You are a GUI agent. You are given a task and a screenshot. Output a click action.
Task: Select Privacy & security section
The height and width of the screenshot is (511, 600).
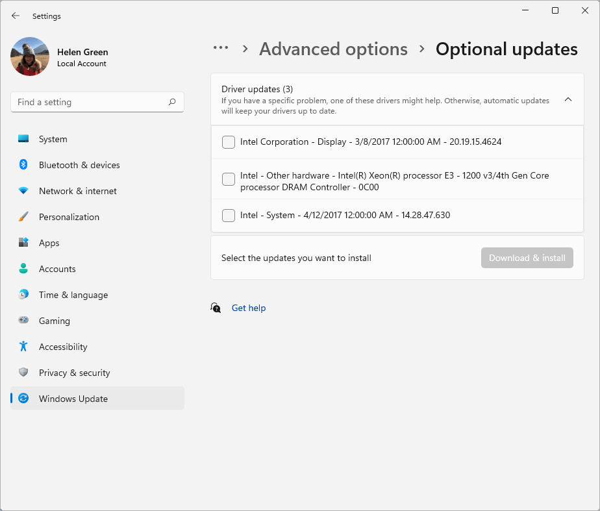73,373
